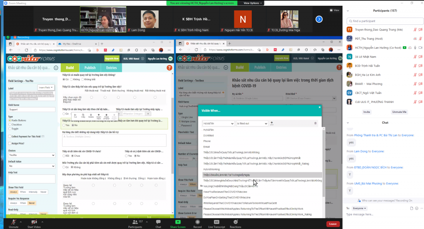The width and height of the screenshot is (424, 229).
Task: Switch to Entries tab in left window
Action: (x=111, y=68)
